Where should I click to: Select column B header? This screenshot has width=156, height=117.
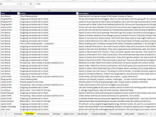click(x=49, y=11)
